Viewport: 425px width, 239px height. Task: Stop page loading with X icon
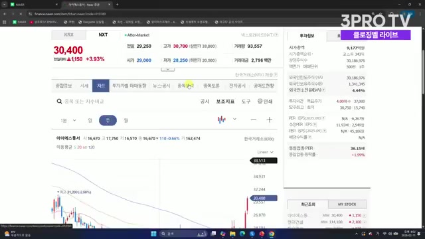coord(21,14)
